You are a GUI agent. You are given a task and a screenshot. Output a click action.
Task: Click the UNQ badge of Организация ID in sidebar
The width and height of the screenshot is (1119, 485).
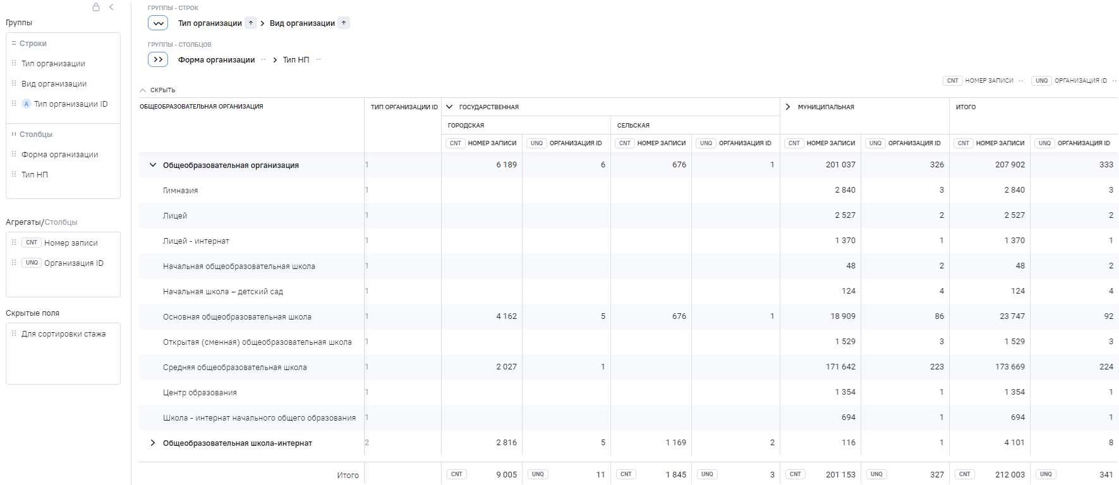(32, 263)
